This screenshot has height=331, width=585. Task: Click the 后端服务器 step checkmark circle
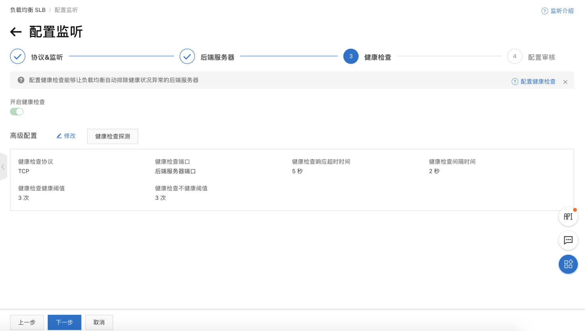(x=187, y=56)
